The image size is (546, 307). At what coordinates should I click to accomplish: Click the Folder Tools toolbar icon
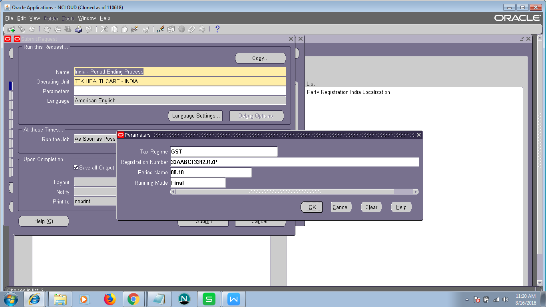click(x=202, y=29)
